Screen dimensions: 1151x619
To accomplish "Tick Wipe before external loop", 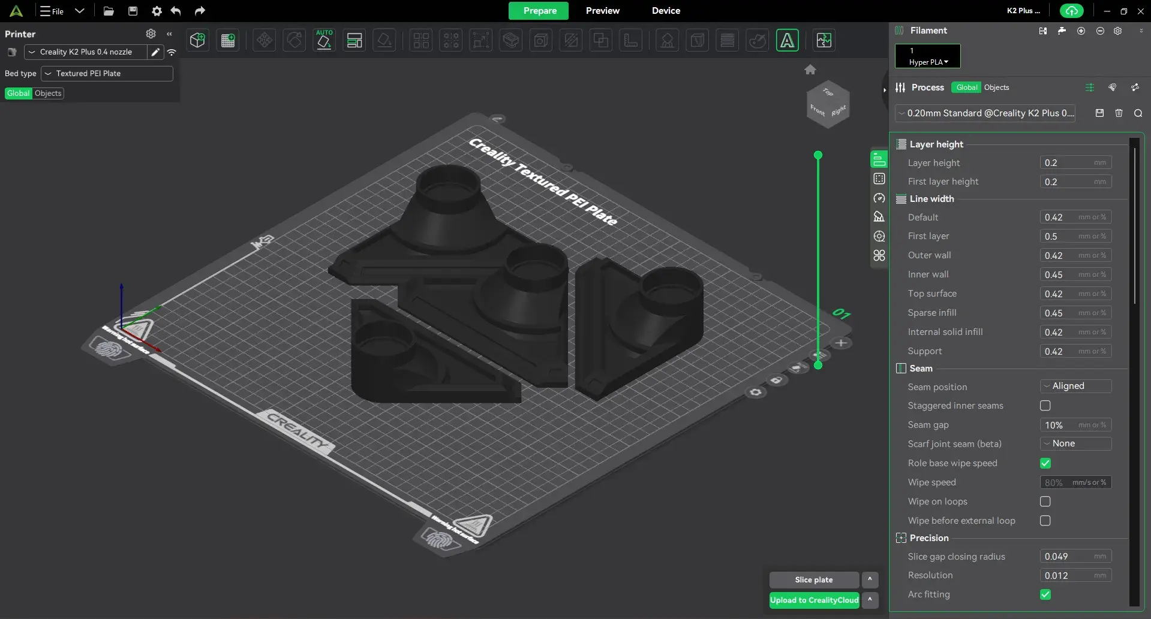I will (1045, 521).
